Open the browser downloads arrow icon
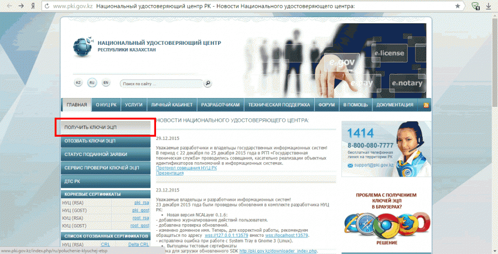The width and height of the screenshot is (498, 254). (487, 6)
